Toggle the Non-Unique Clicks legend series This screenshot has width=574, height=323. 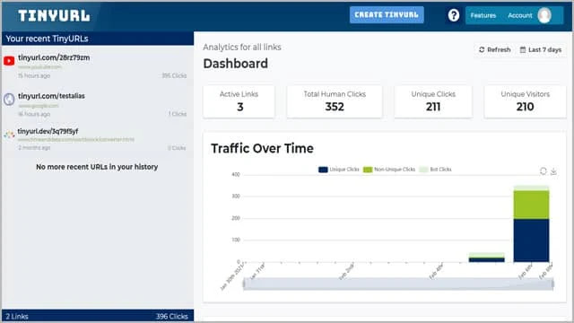pyautogui.click(x=389, y=170)
